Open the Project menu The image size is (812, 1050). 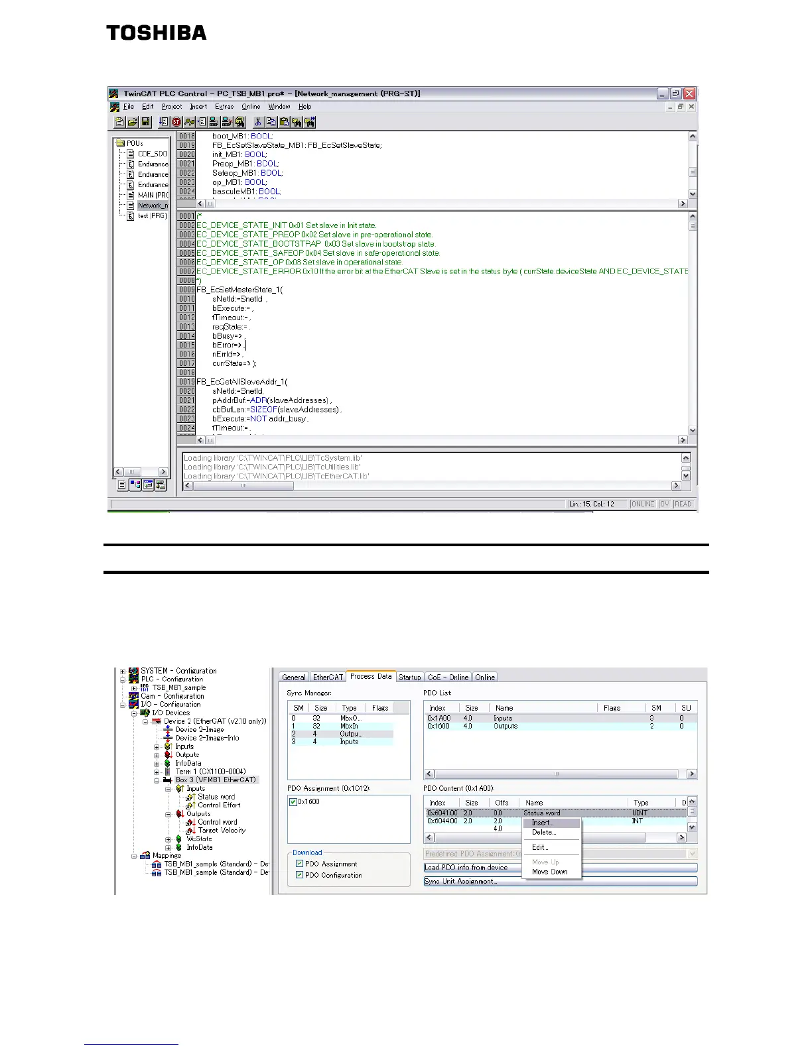pyautogui.click(x=172, y=107)
